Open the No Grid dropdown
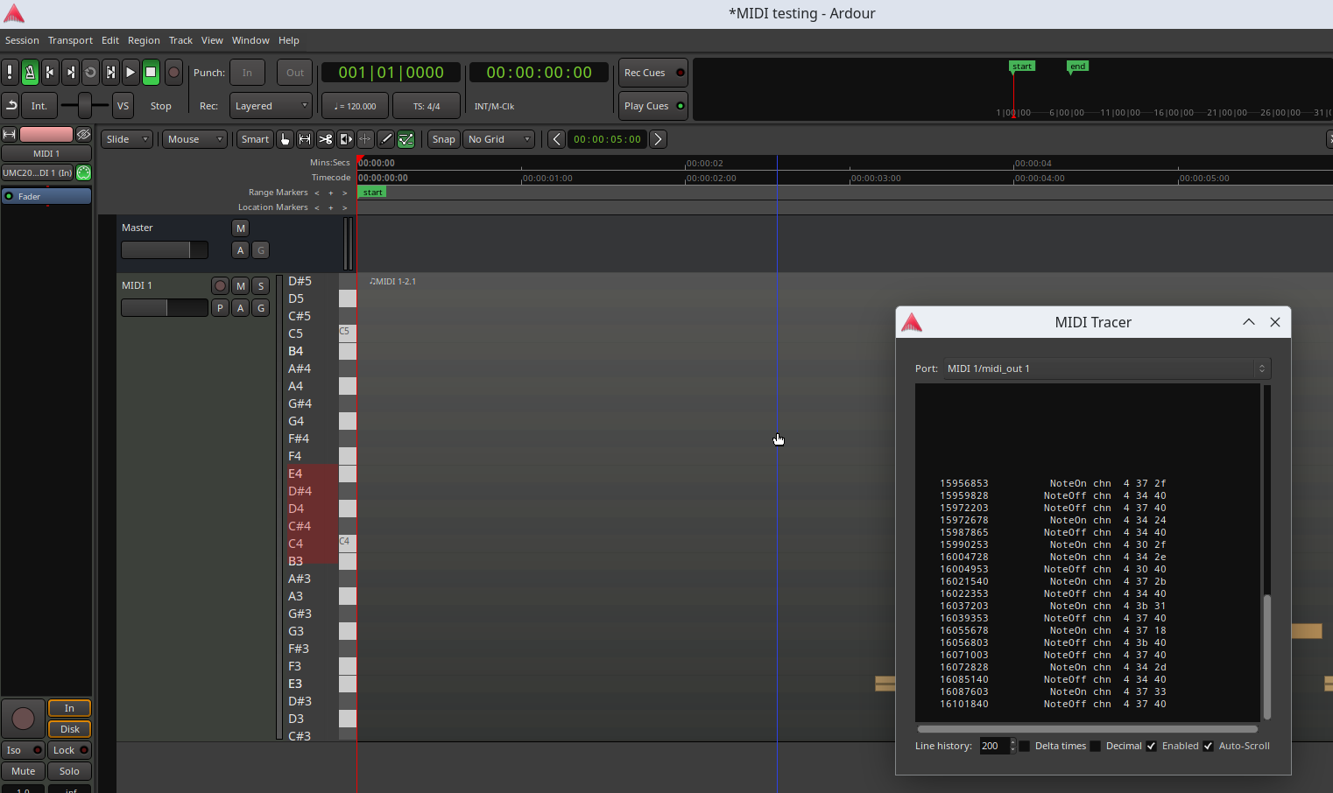 click(498, 139)
